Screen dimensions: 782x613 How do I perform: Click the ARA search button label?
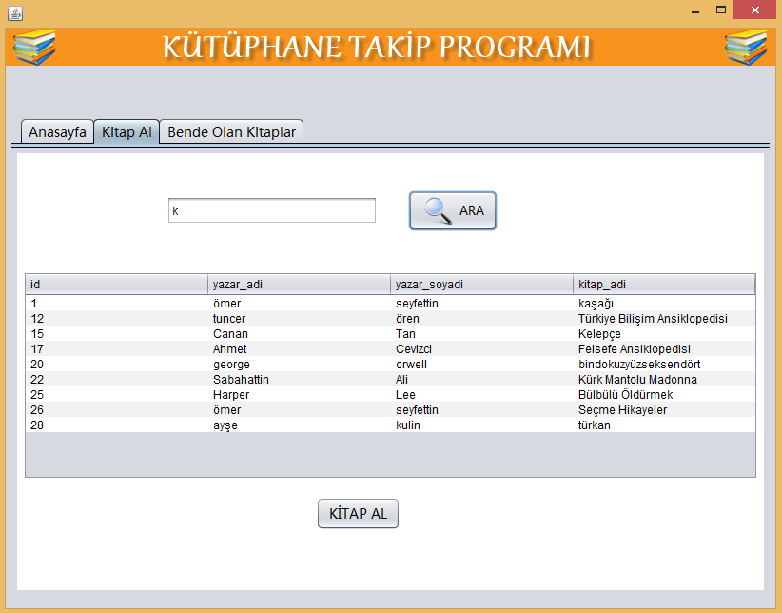click(472, 210)
